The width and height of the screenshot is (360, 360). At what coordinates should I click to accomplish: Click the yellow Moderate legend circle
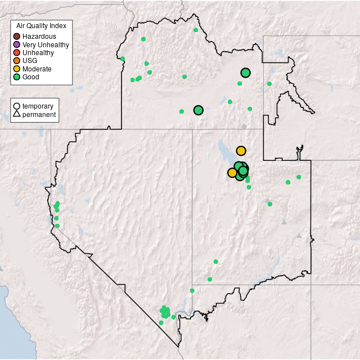[17, 69]
